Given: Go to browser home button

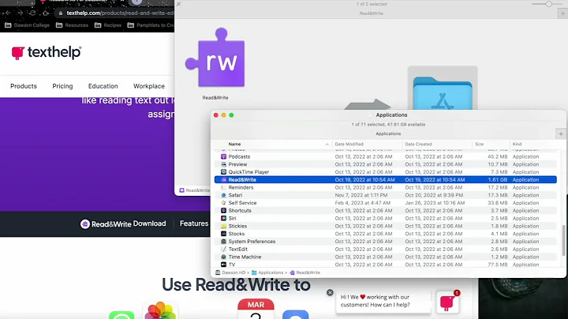Looking at the screenshot, I should pos(45,13).
